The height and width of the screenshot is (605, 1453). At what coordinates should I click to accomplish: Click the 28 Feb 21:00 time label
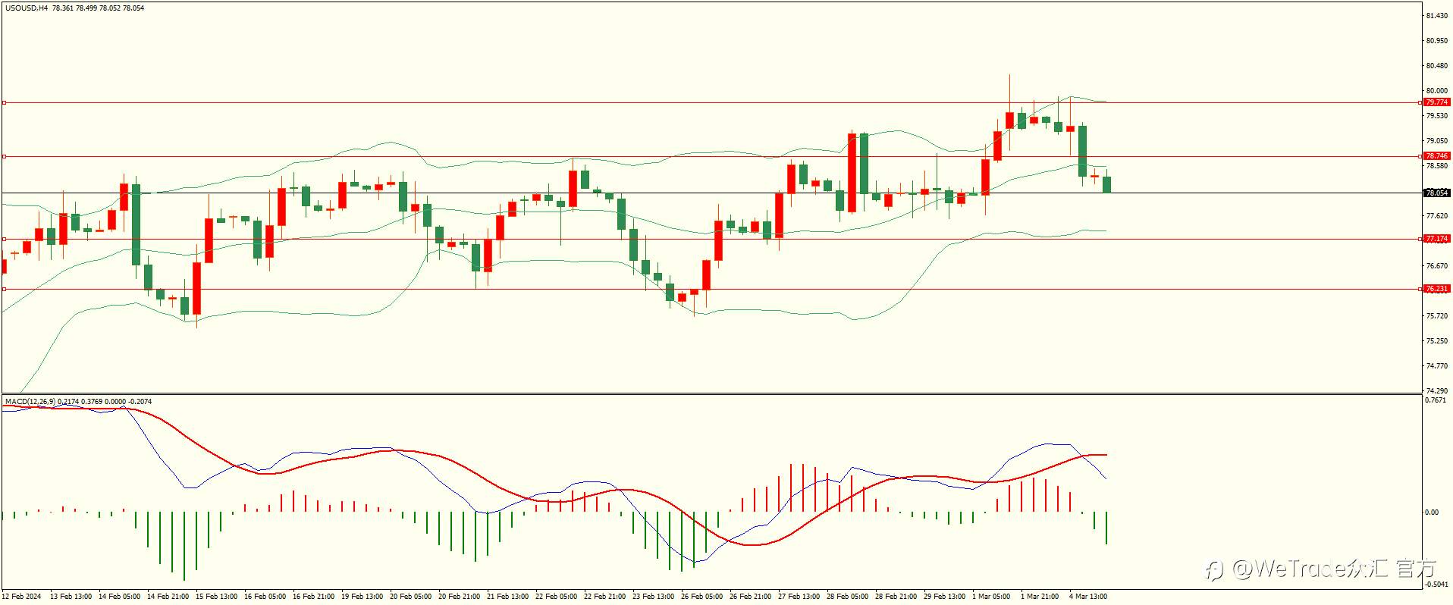(896, 597)
